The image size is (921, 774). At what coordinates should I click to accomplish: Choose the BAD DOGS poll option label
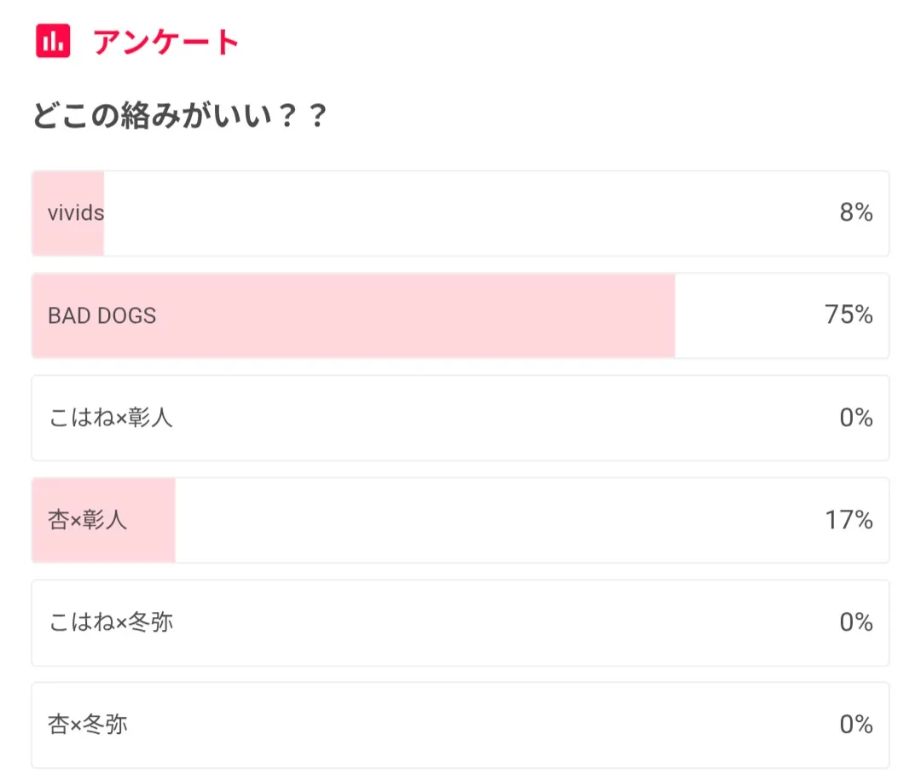click(102, 315)
